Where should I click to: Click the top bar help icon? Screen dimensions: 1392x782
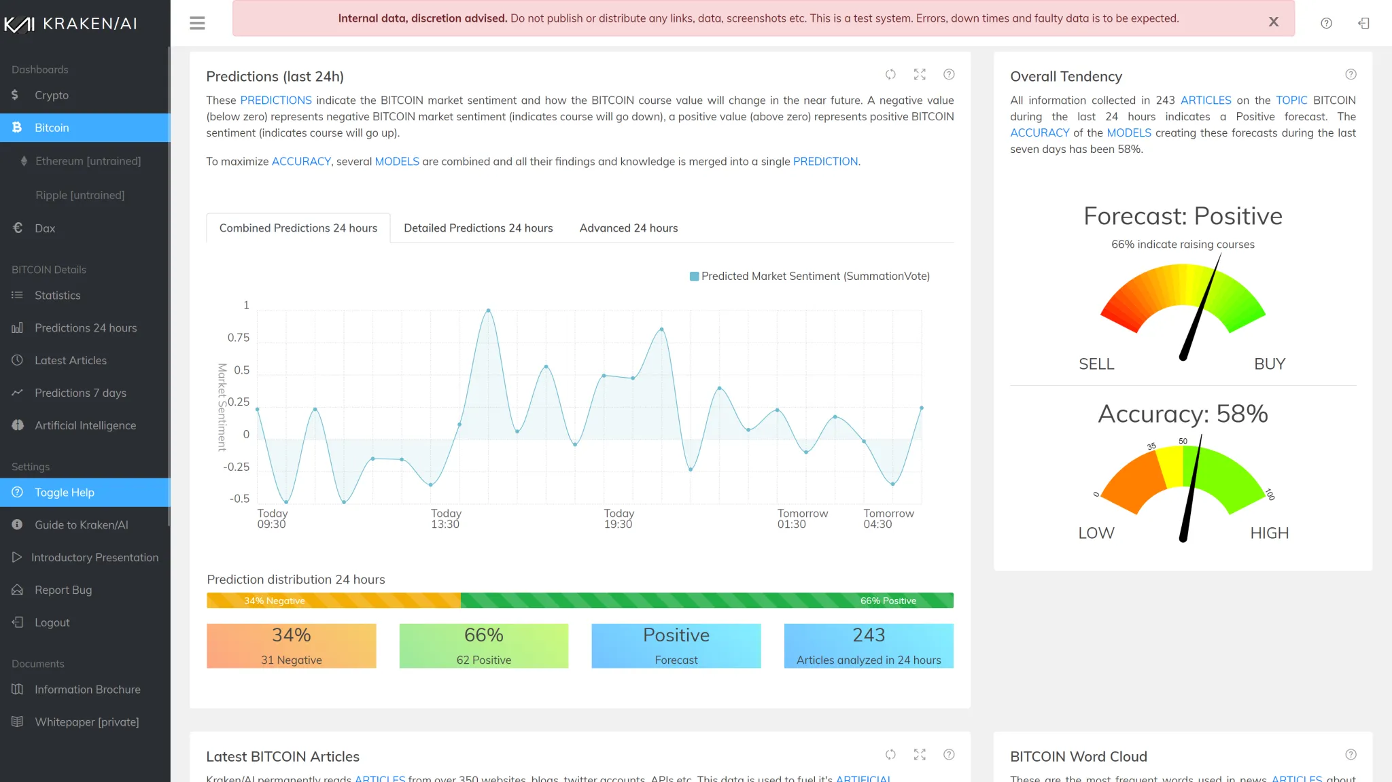pyautogui.click(x=1326, y=23)
